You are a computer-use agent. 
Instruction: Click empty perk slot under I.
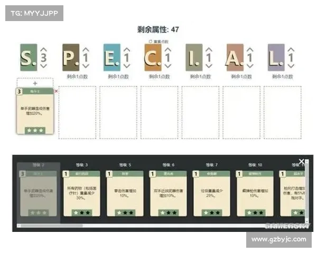pyautogui.click(x=200, y=113)
